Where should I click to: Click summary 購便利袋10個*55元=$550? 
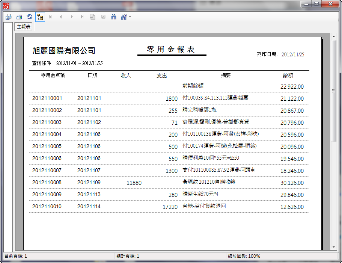click(211, 158)
